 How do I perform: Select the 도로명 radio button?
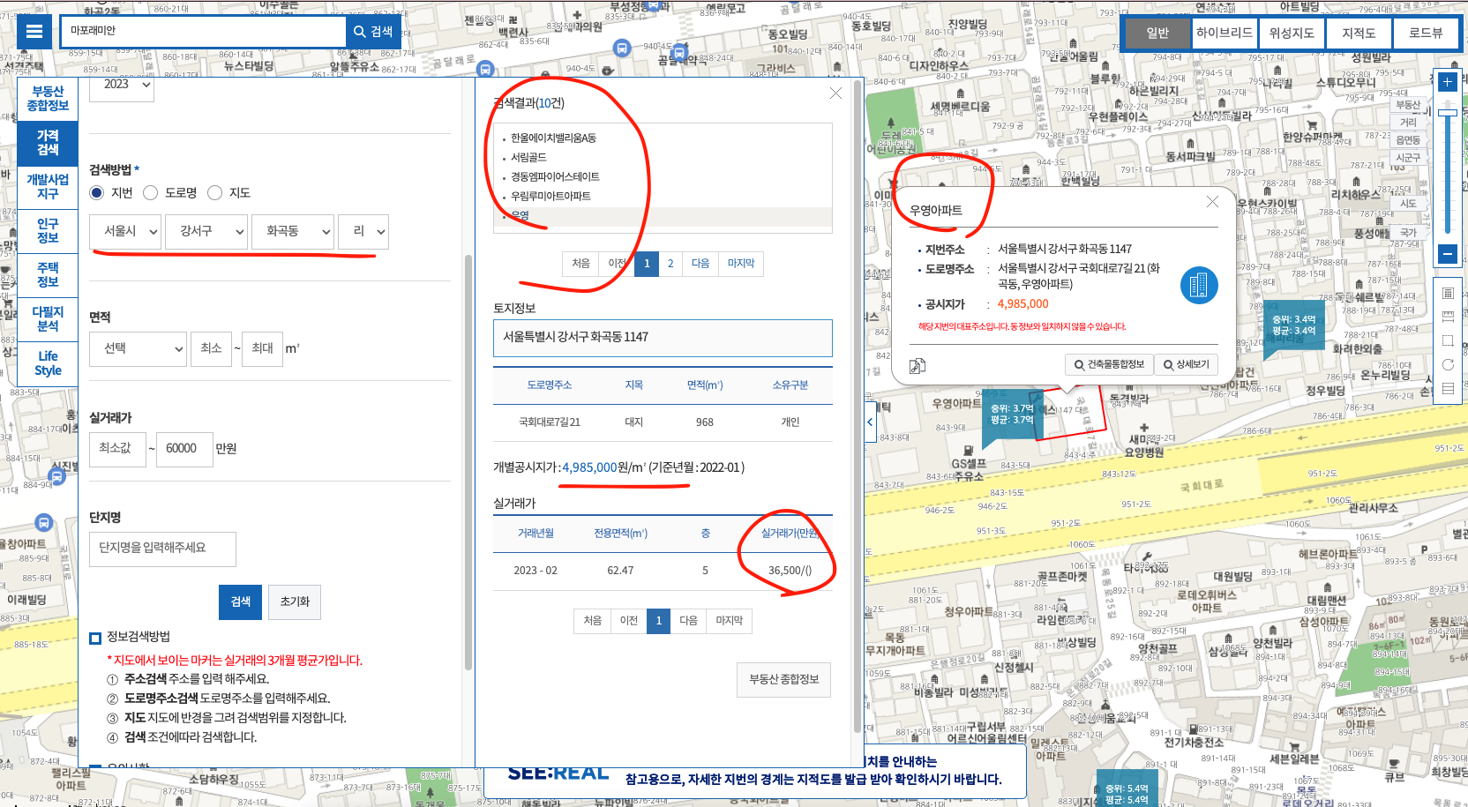pos(150,192)
